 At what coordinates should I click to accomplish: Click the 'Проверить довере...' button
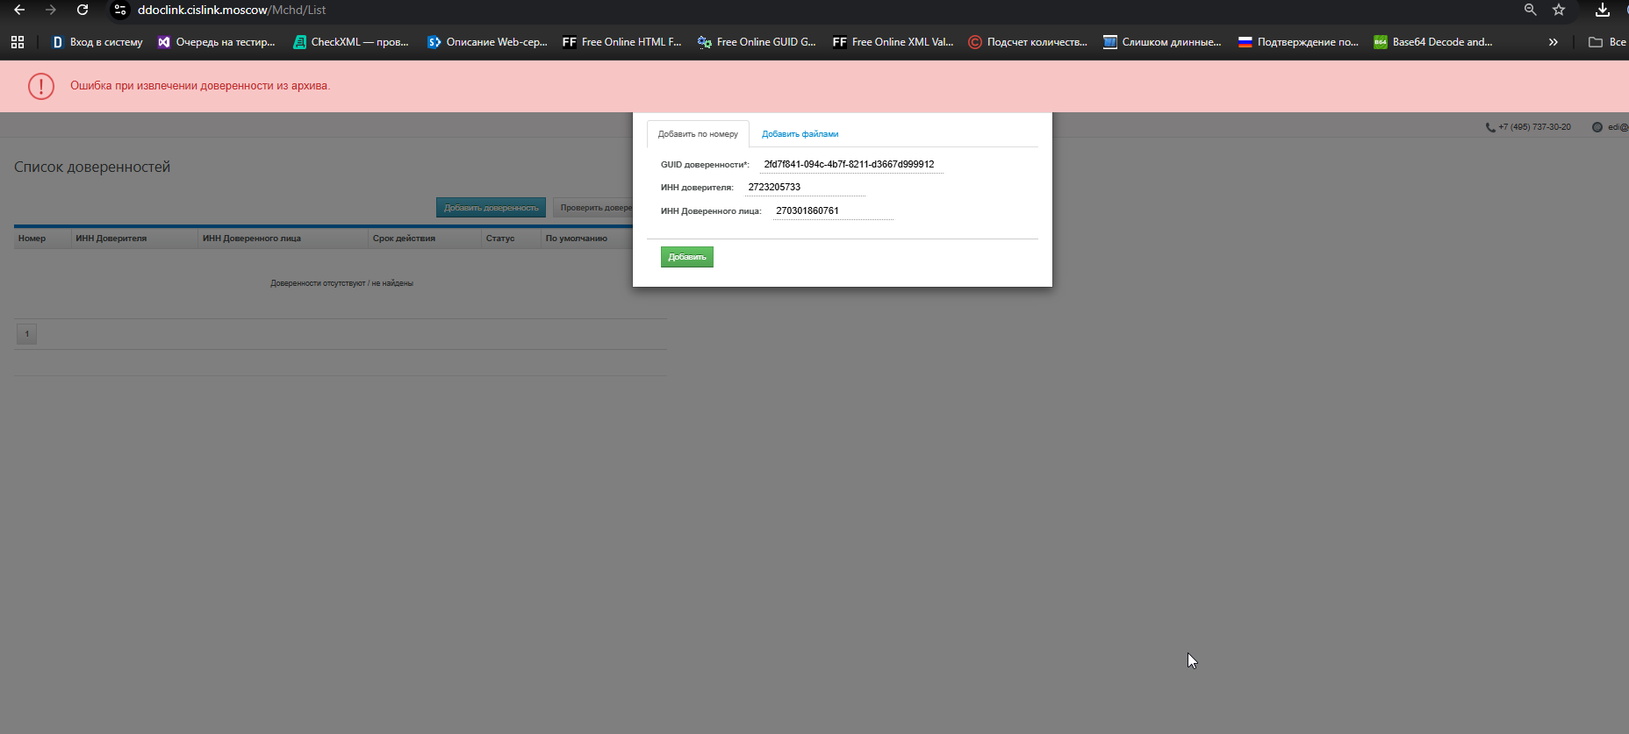point(593,208)
